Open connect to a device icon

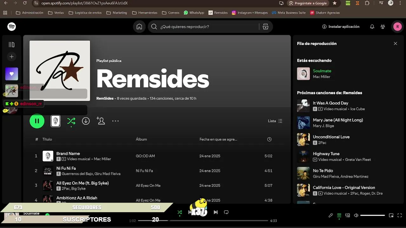pyautogui.click(x=348, y=215)
